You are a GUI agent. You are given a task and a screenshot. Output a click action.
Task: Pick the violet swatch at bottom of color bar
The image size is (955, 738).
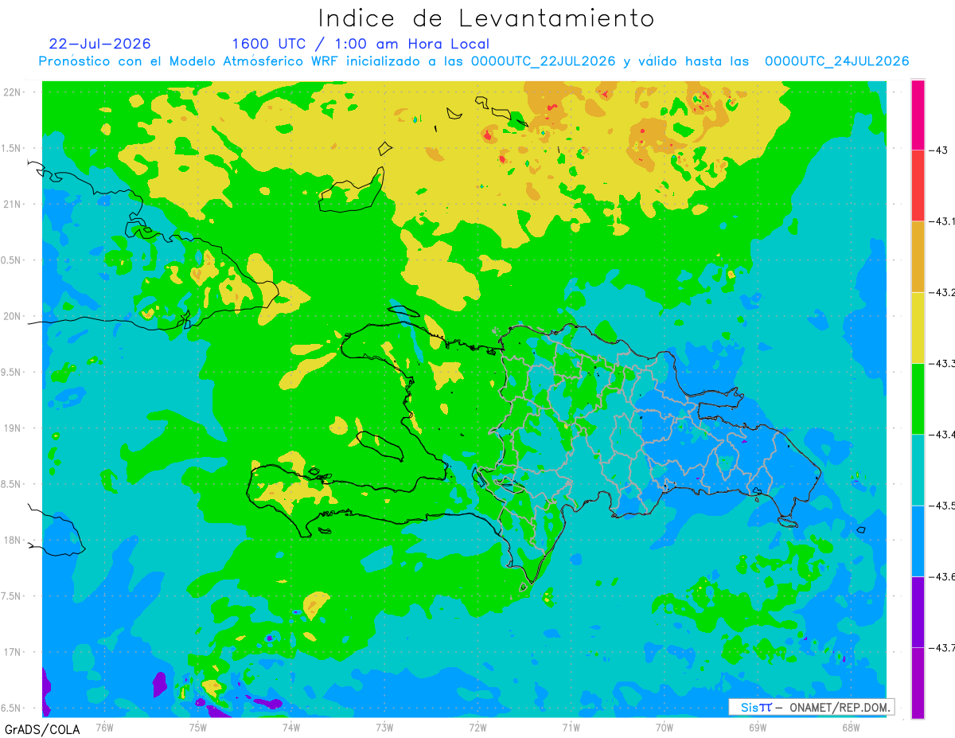coord(918,682)
